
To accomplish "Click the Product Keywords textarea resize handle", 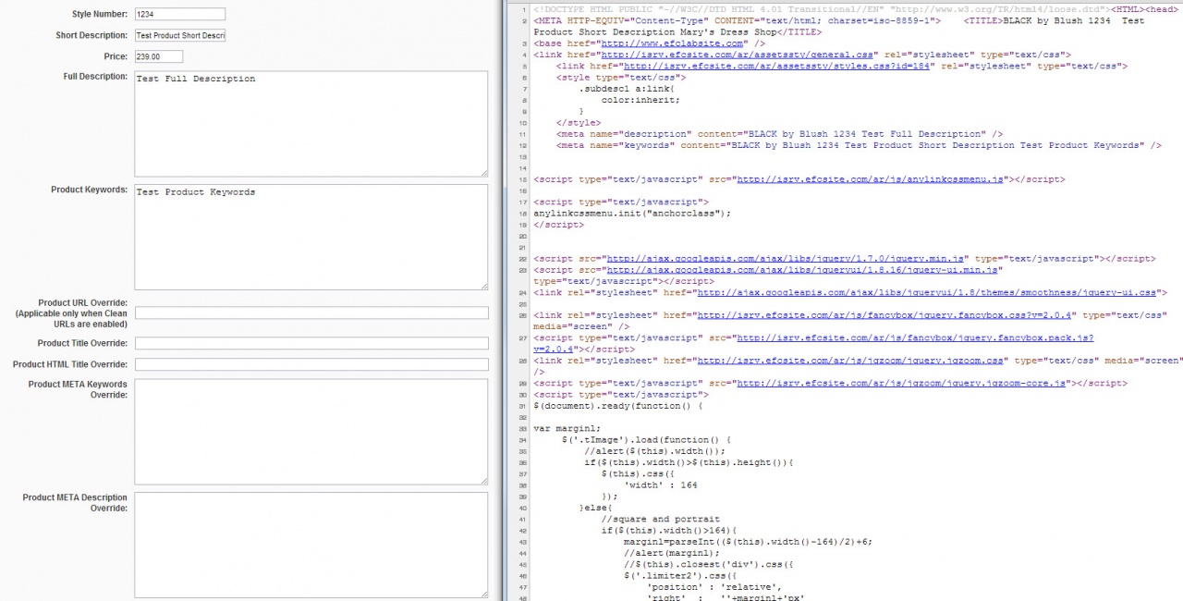I will (483, 286).
